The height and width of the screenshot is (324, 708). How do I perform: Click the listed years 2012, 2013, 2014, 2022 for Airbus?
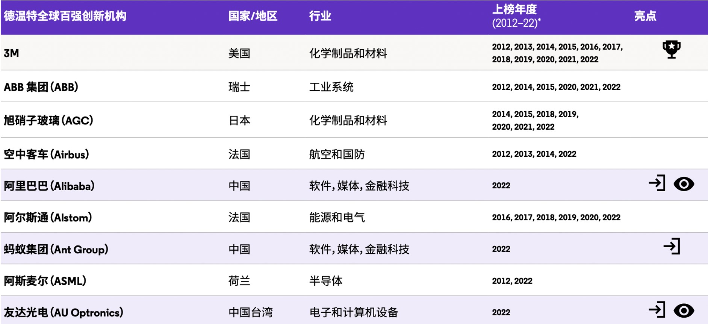coord(534,154)
